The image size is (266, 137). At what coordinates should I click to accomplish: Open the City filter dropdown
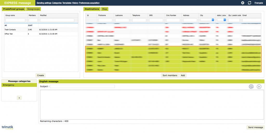207,20
